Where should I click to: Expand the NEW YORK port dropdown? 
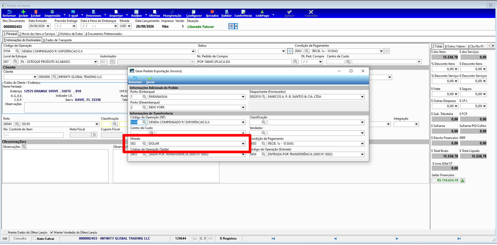243,107
